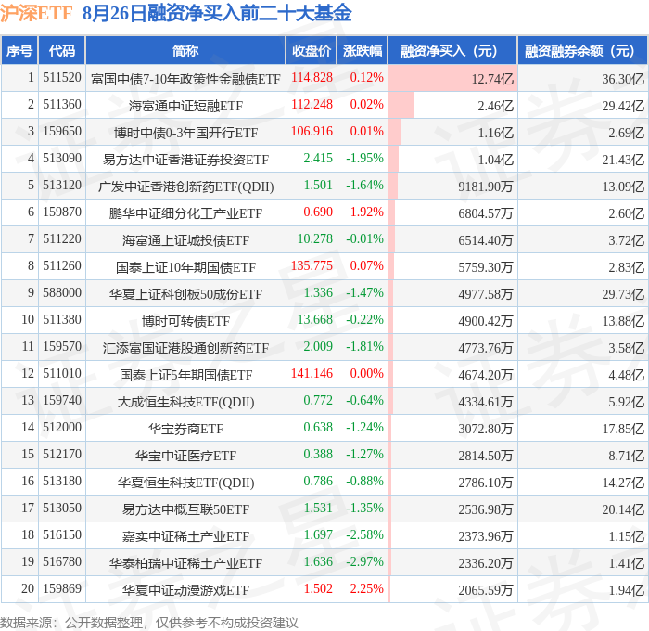Select the 沪深ETF title text
This screenshot has width=649, height=631.
[x=36, y=13]
